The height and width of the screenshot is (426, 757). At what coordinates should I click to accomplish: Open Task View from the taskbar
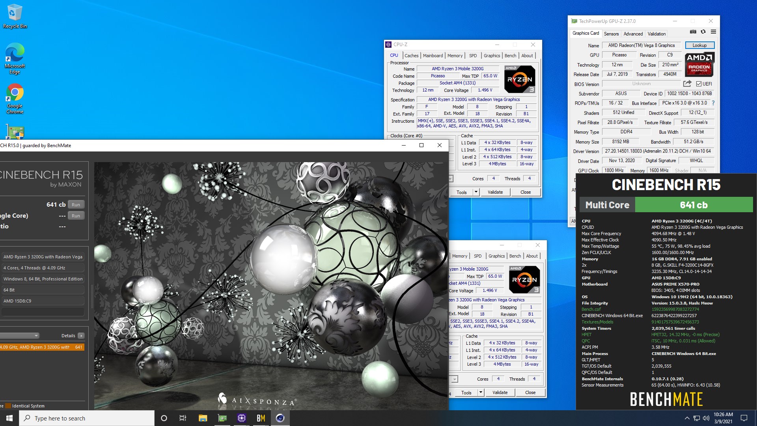(183, 418)
